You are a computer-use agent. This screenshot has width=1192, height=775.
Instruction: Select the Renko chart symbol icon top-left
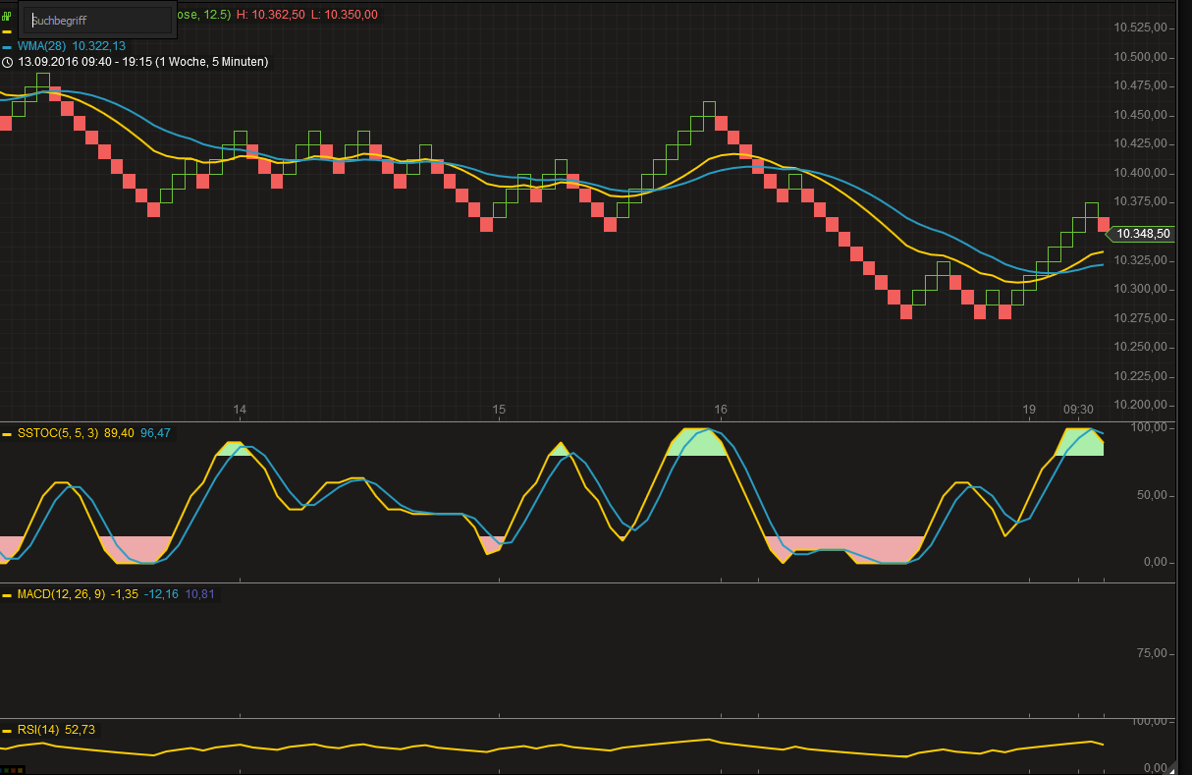(x=6, y=16)
